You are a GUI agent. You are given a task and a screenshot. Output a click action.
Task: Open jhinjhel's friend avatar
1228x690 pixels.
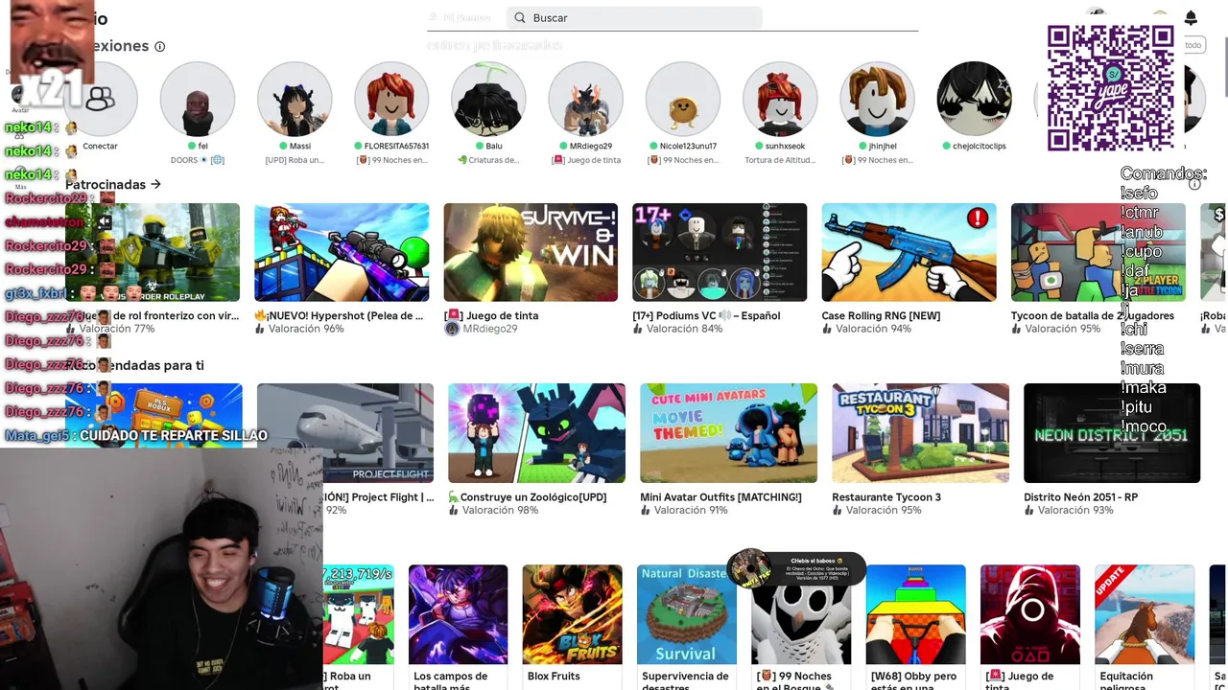(x=876, y=99)
